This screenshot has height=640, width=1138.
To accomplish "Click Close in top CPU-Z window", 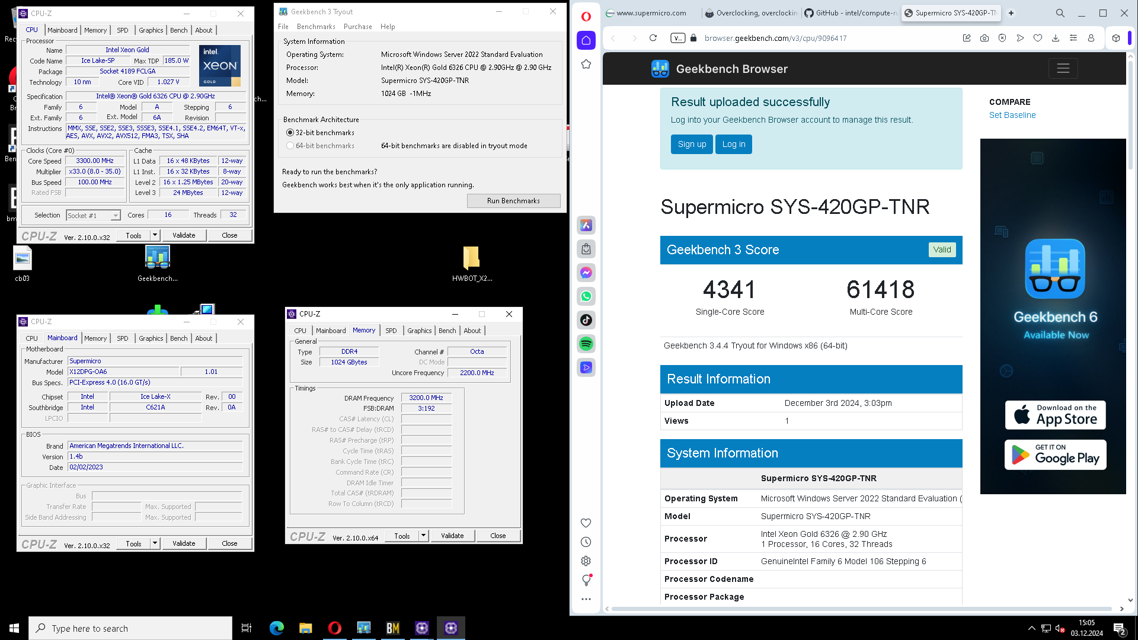I will [x=229, y=235].
